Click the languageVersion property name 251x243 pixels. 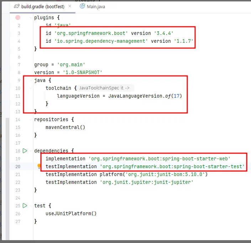pyautogui.click(x=78, y=96)
